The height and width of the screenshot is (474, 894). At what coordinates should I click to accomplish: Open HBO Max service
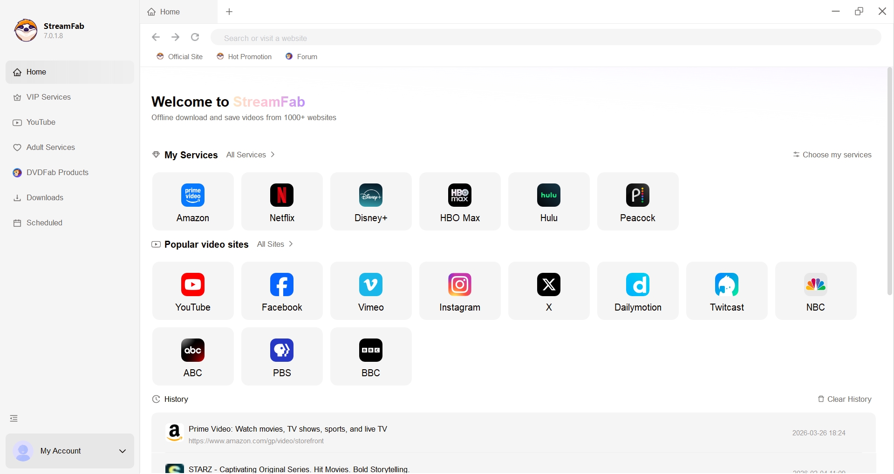tap(459, 201)
